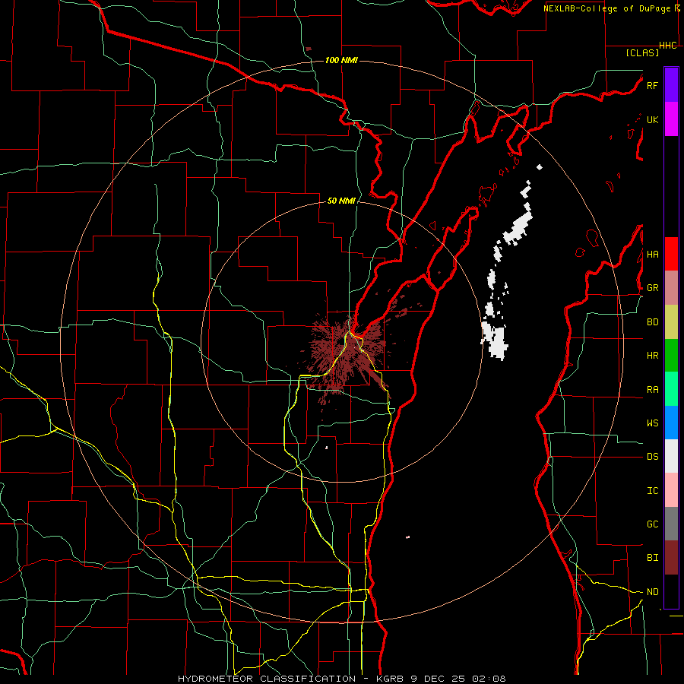Click the IC legend label
The height and width of the screenshot is (684, 684).
click(652, 491)
